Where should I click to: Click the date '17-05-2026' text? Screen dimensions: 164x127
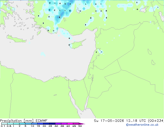click(x=112, y=121)
